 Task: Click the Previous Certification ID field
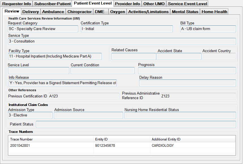84,96
